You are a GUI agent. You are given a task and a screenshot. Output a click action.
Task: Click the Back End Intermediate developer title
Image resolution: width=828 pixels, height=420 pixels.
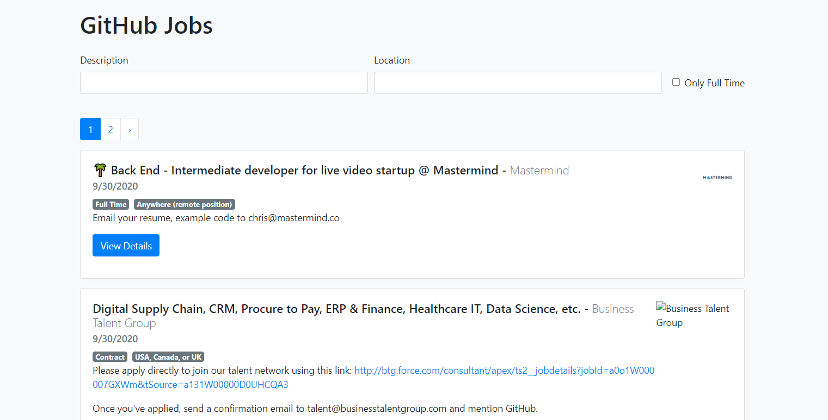point(305,170)
